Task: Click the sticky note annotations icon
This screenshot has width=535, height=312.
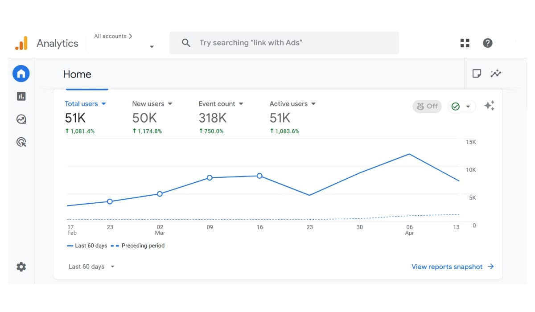Action: click(x=477, y=74)
